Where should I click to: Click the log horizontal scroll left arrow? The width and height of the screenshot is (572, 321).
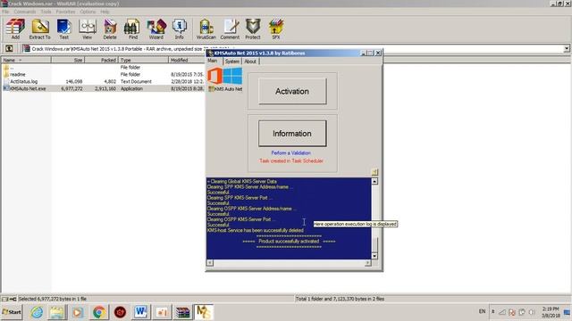(x=210, y=263)
